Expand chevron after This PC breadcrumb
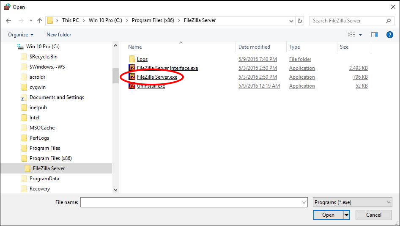This screenshot has width=400, height=226. pyautogui.click(x=84, y=20)
